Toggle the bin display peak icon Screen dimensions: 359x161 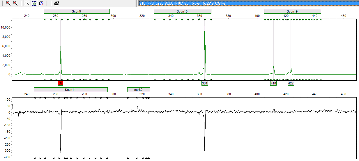pyautogui.click(x=34, y=3)
